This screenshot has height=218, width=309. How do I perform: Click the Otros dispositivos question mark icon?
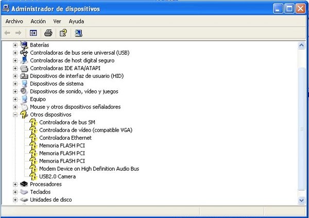[24, 114]
